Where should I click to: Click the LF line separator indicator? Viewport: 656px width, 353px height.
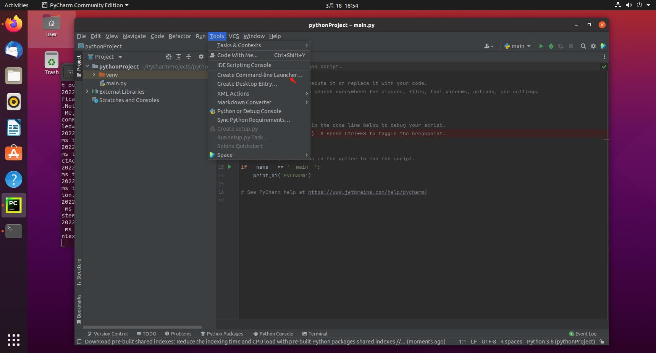(473, 342)
